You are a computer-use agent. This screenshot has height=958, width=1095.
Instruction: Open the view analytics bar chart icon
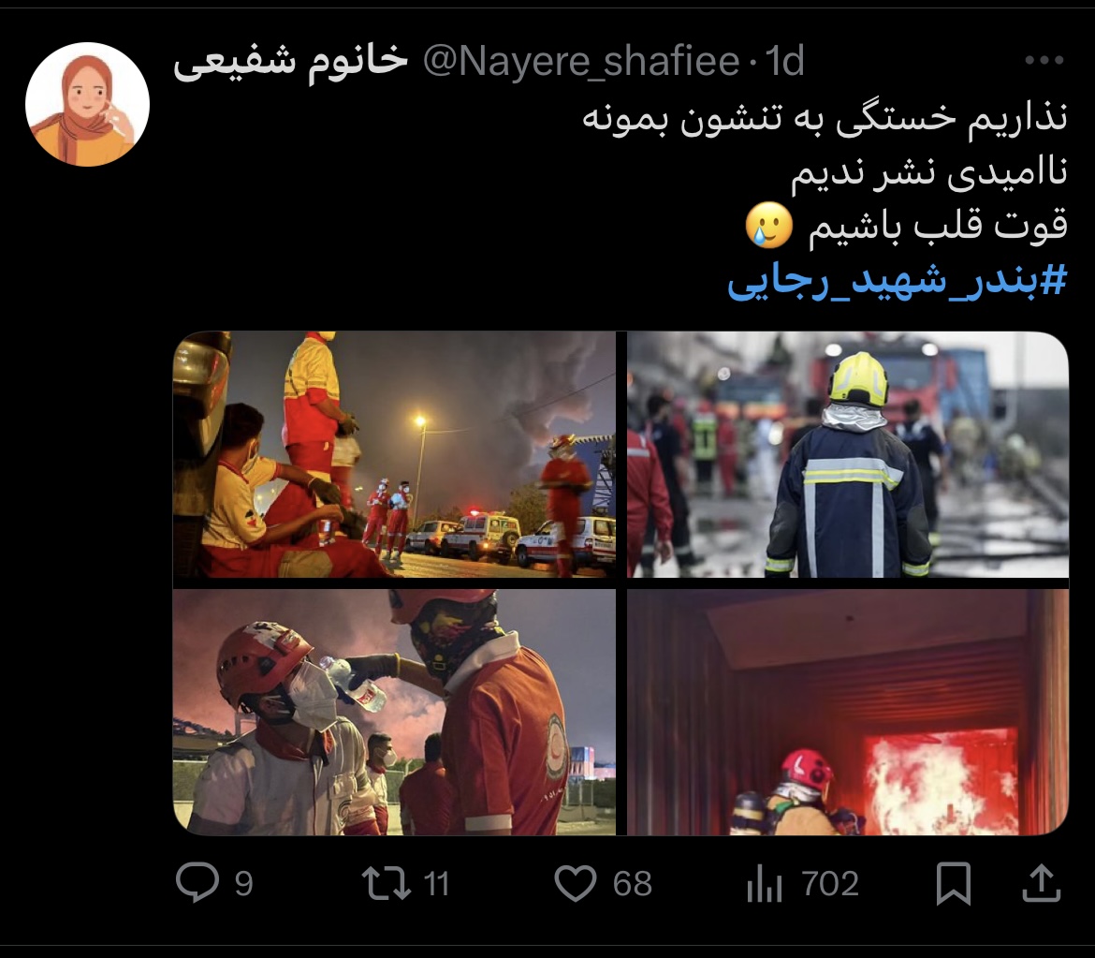pos(764,884)
